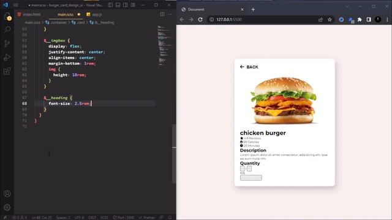Open the Customize Layout options
Image resolution: width=392 pixels, height=220 pixels.
[x=133, y=5]
